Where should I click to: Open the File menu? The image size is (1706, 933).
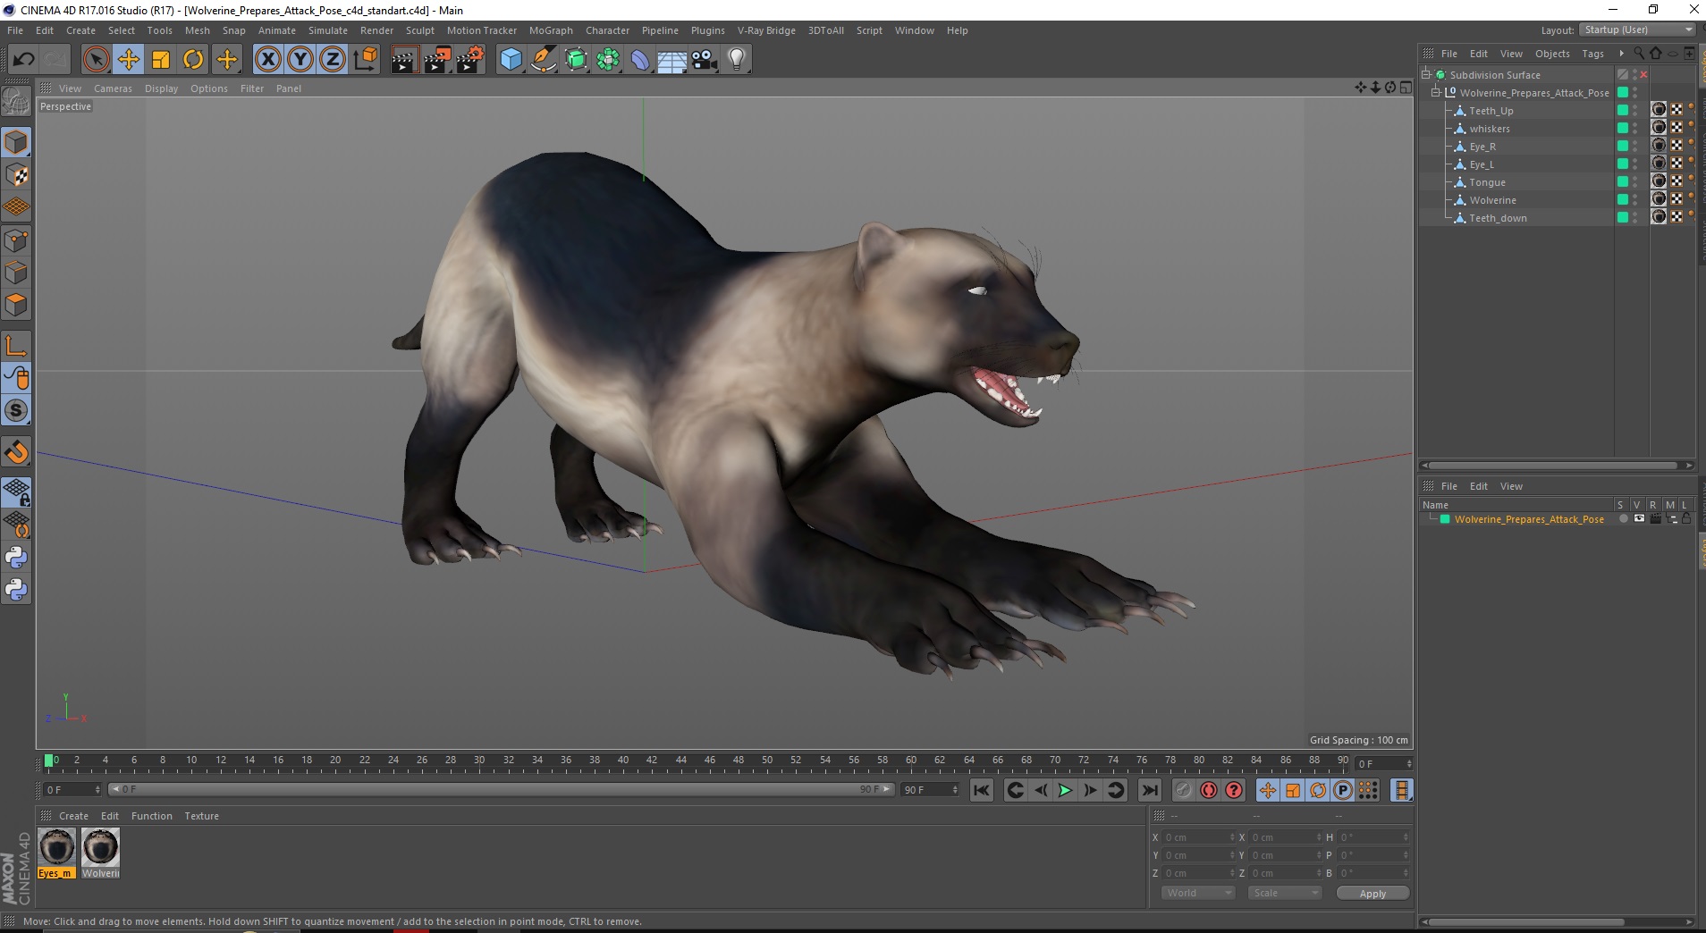[15, 30]
